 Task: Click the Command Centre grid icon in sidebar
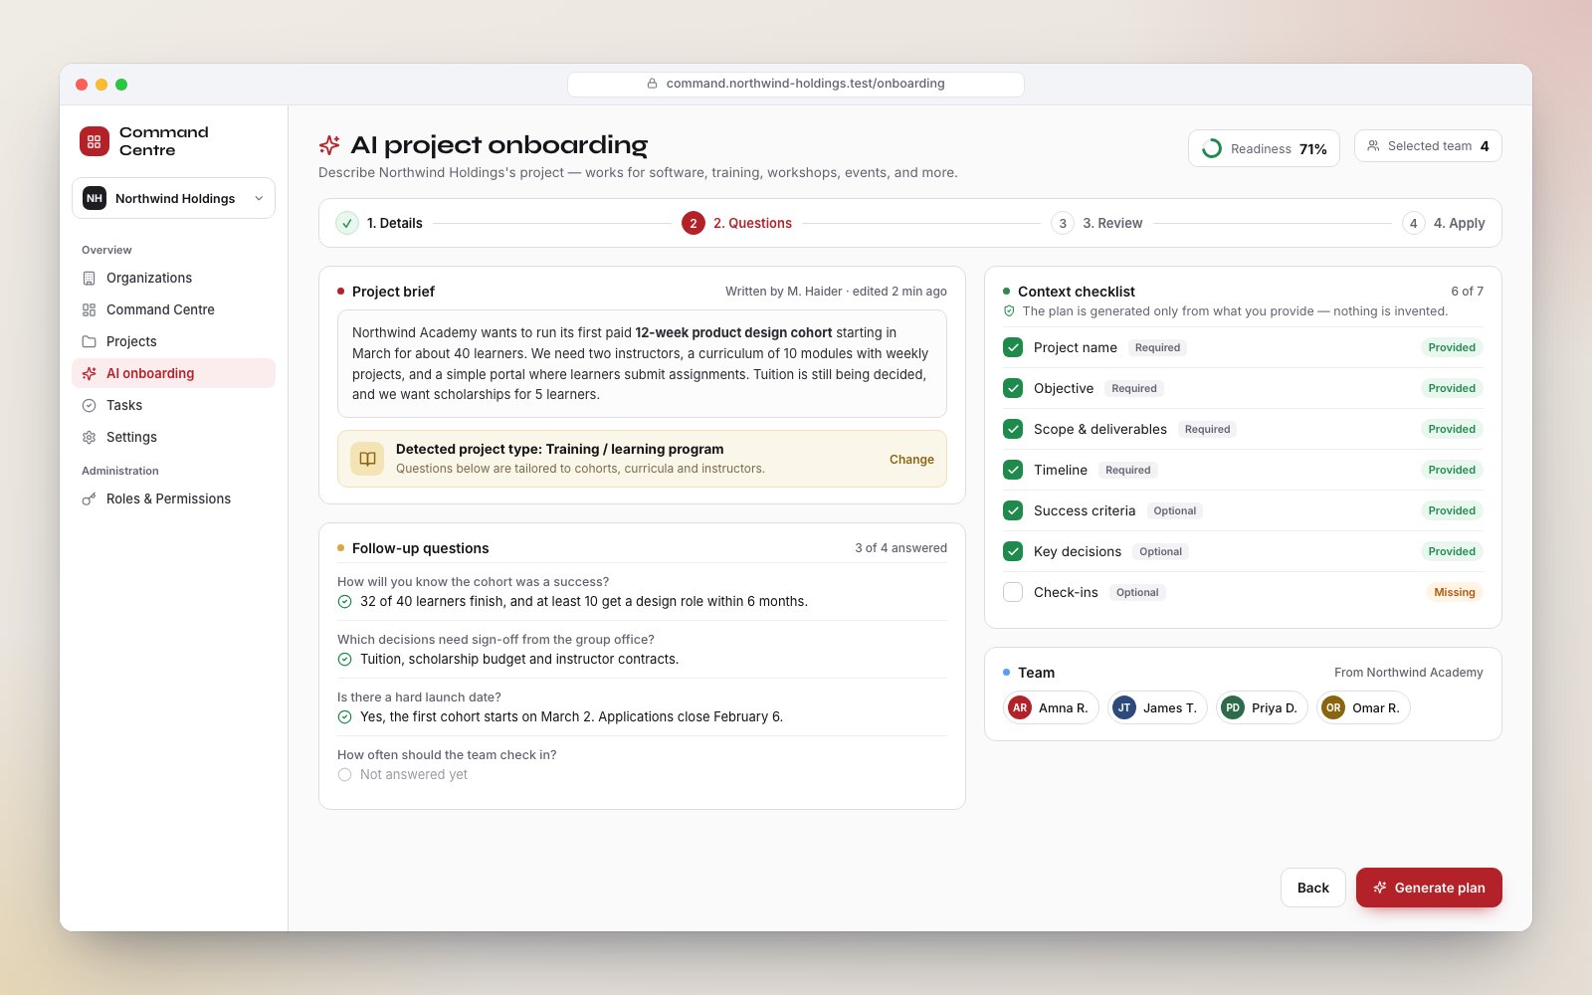(x=89, y=309)
